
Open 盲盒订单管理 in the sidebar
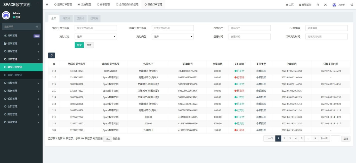21,75
